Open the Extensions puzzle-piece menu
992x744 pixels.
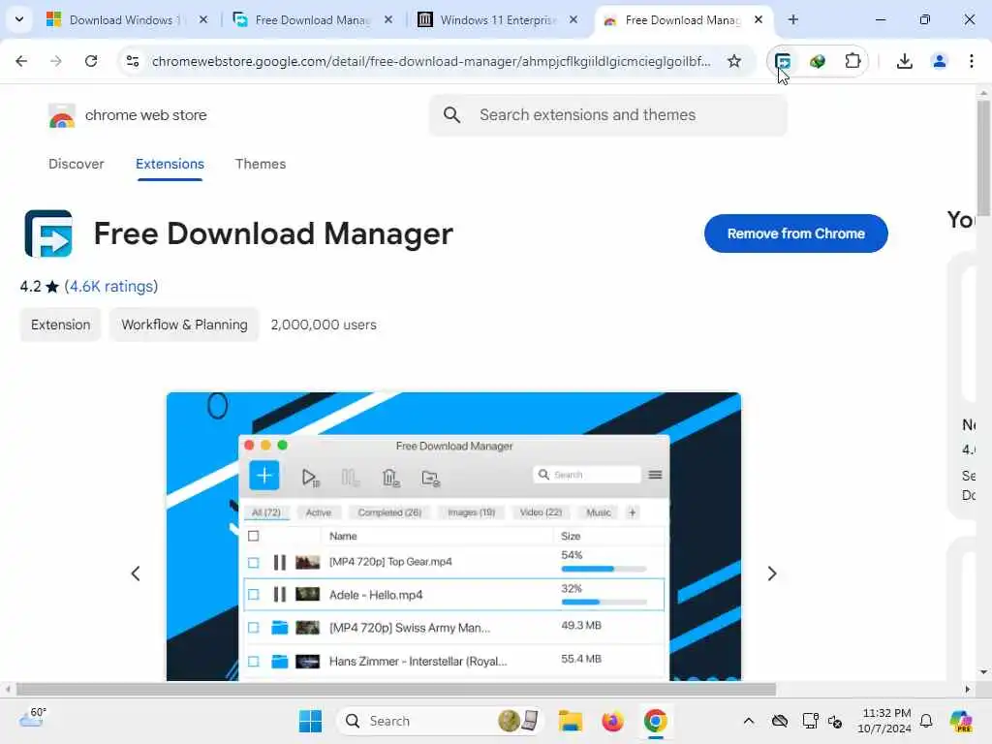tap(852, 61)
